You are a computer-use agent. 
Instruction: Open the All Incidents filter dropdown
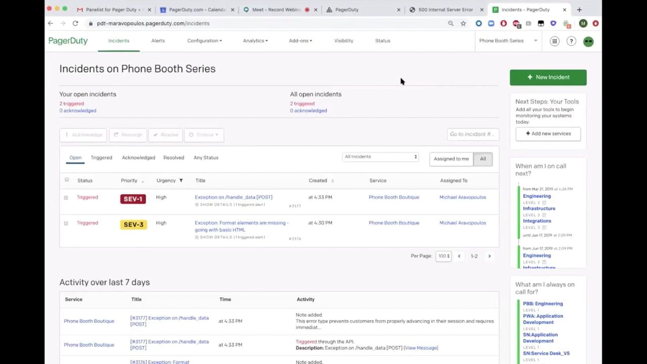(381, 157)
